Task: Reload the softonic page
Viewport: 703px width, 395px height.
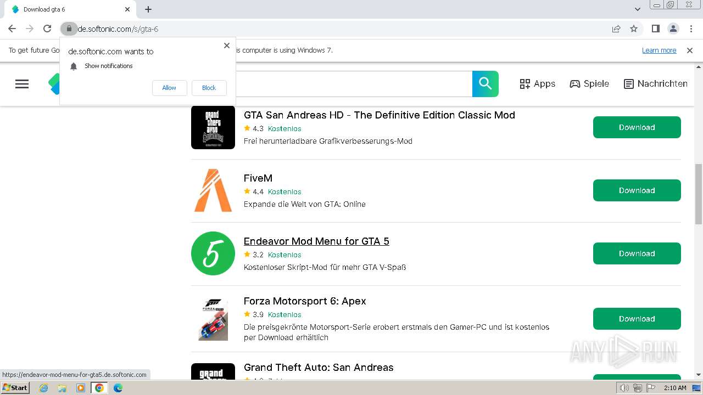Action: click(47, 29)
